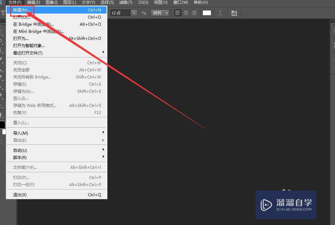Choose 签入(I)... menu entry
The width and height of the screenshot is (335, 225).
56,98
